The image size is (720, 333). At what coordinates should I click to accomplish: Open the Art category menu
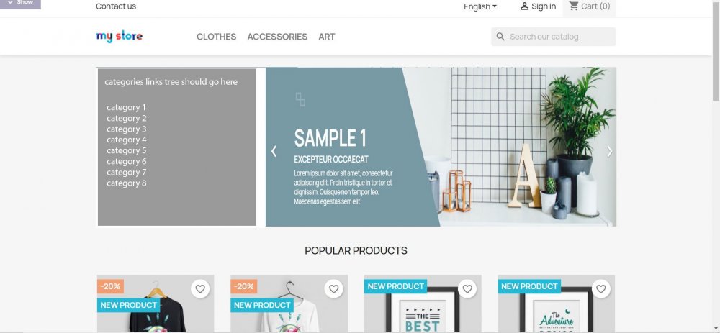[x=326, y=37]
